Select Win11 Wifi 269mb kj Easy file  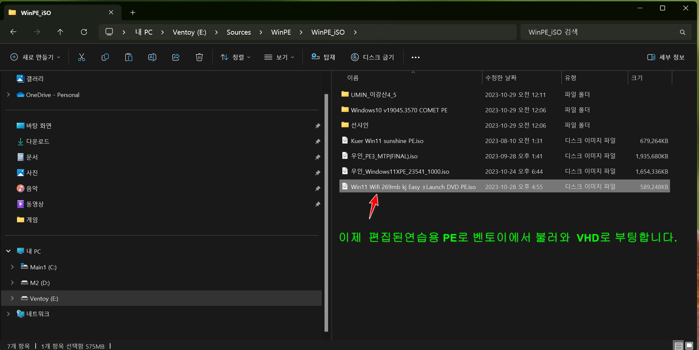tap(505, 186)
